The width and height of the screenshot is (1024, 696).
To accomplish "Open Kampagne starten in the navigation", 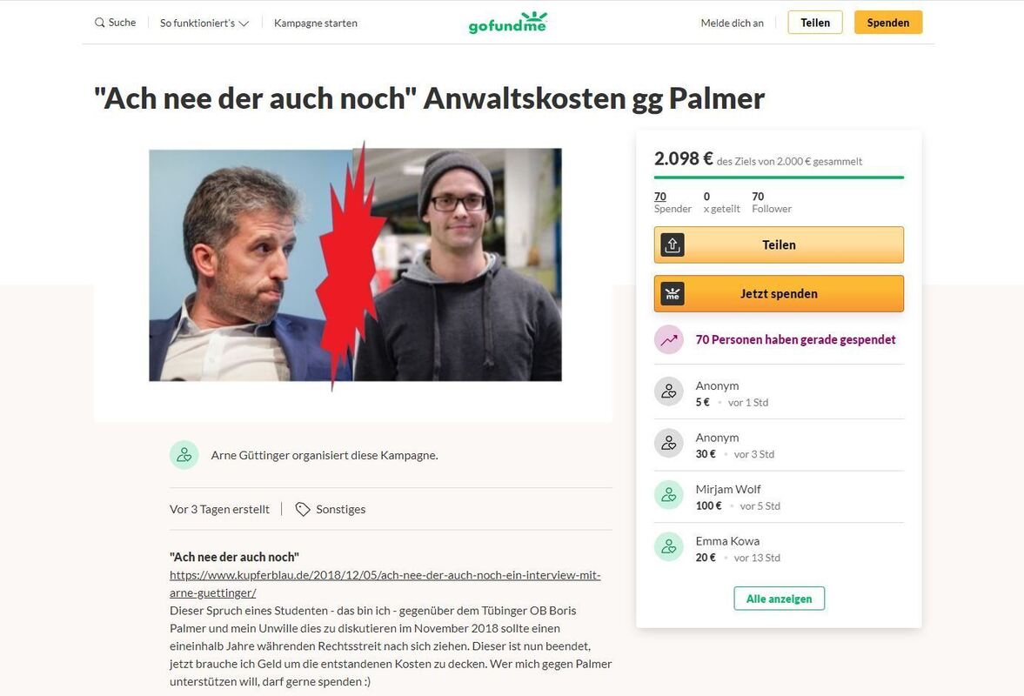I will [316, 23].
